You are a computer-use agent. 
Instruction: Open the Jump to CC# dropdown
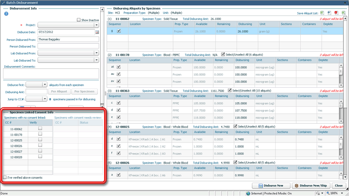(44, 99)
